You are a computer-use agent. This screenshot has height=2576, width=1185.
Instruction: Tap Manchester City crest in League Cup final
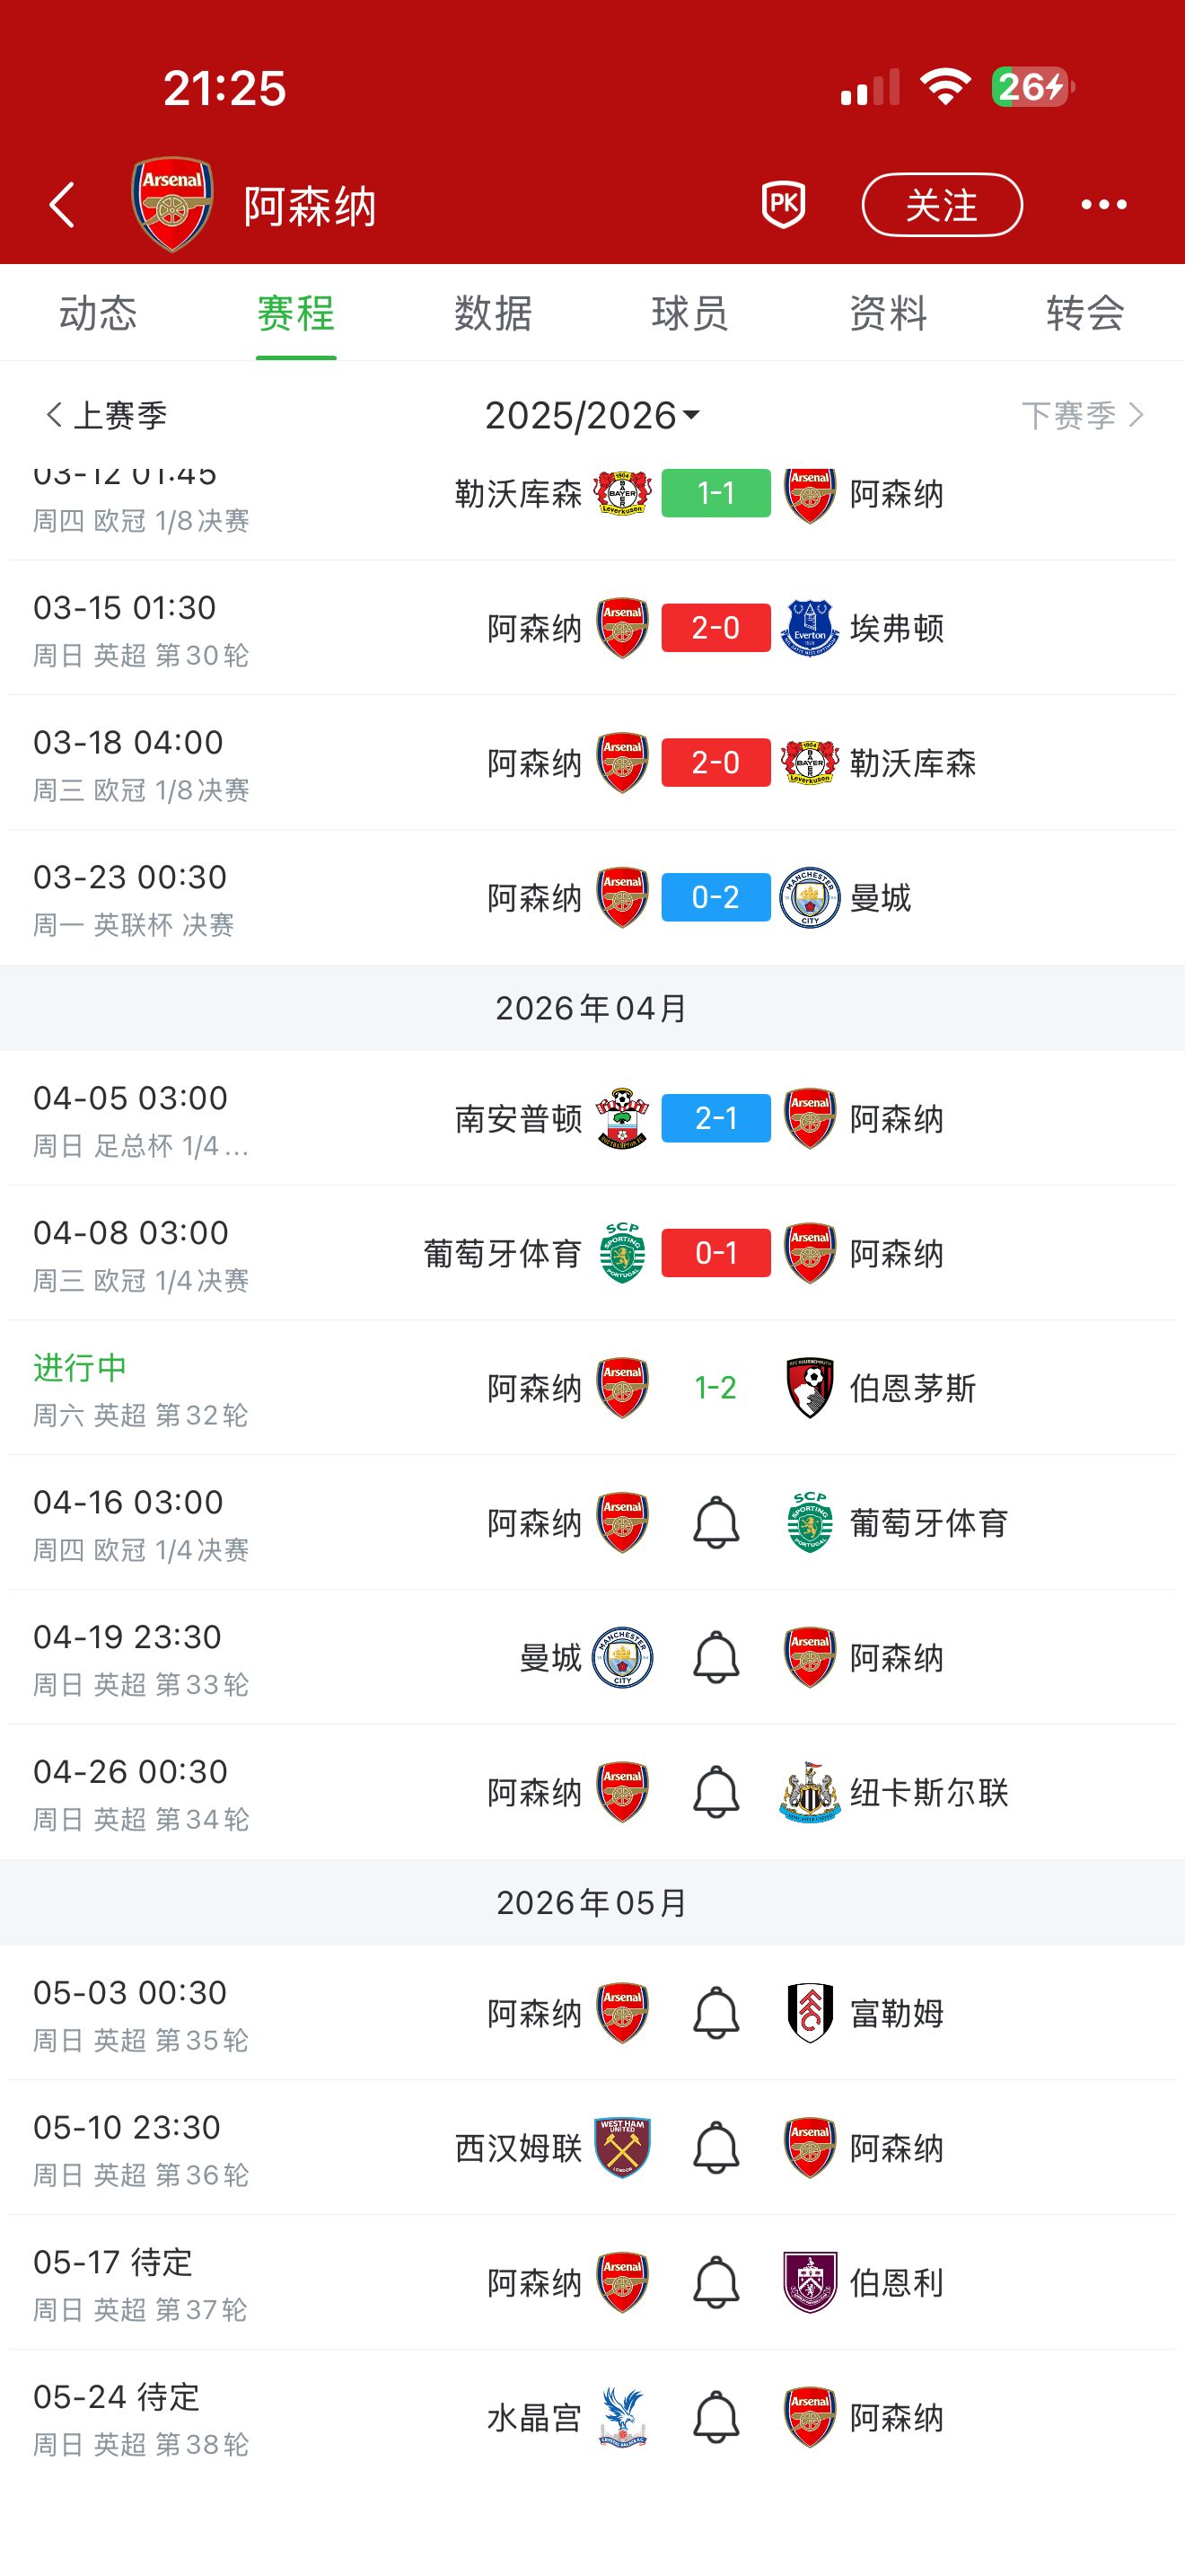click(810, 897)
